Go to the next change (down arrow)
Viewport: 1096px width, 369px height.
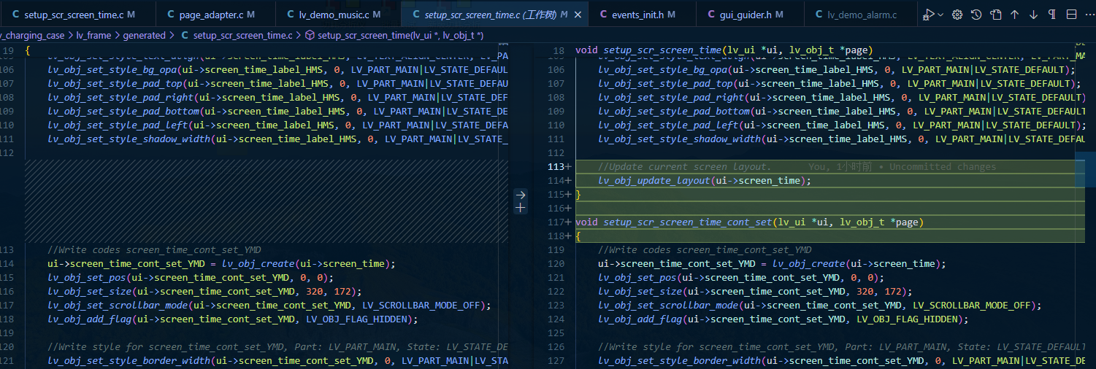1033,15
